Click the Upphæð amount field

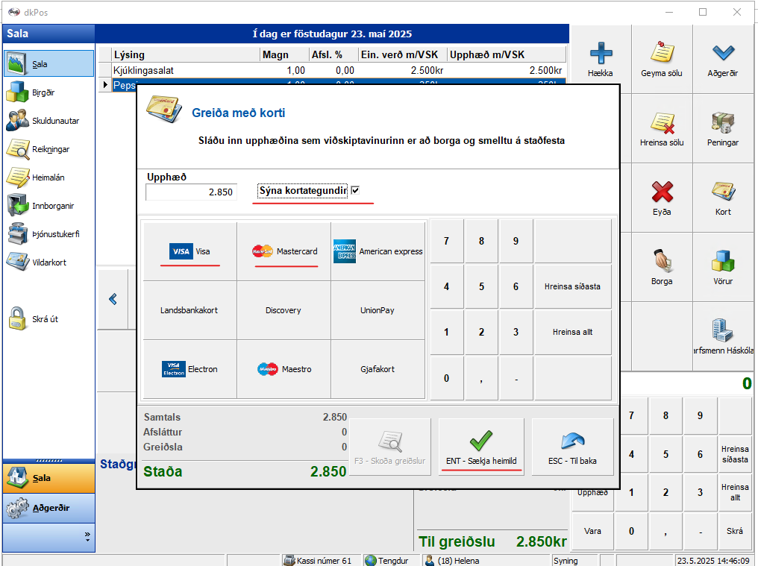(191, 192)
